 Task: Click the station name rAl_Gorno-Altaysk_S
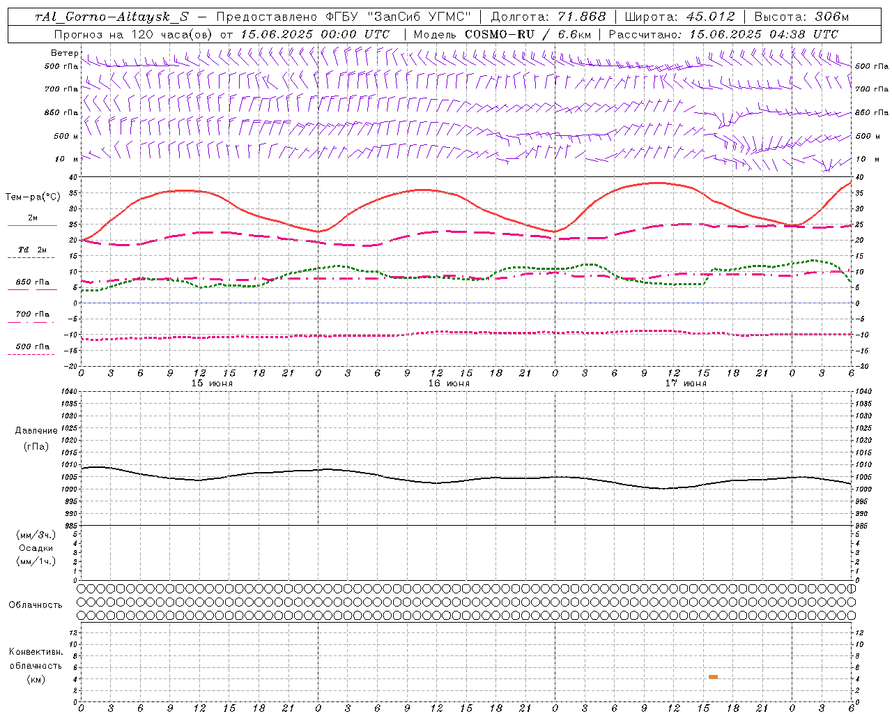coord(112,17)
